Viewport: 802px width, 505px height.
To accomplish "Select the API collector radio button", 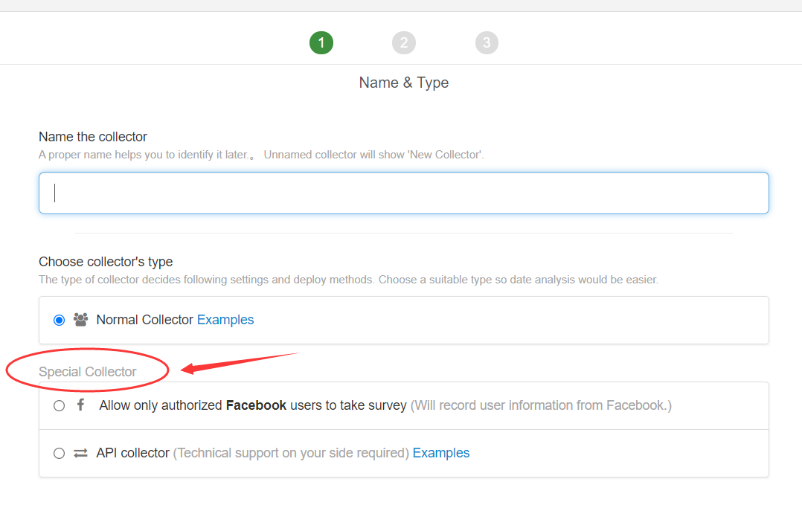I will [60, 454].
